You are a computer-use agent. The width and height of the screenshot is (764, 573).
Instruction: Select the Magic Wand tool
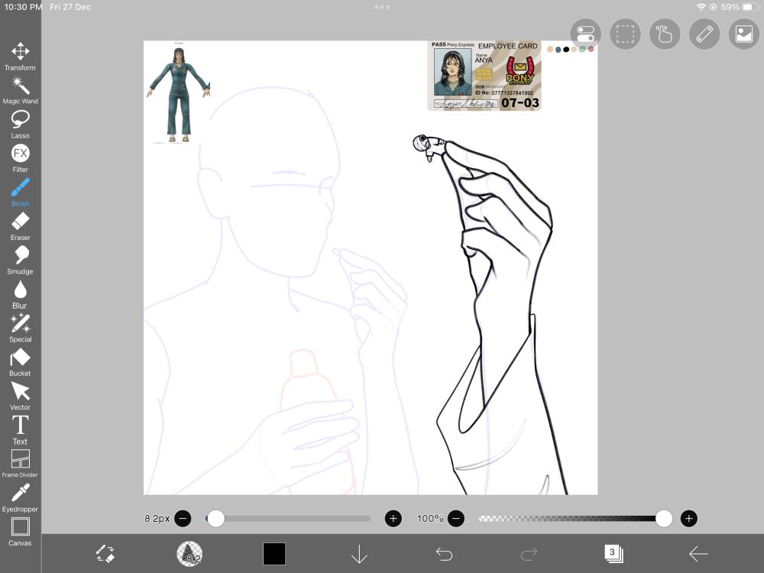20,91
